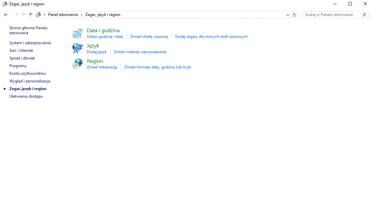Click the Data i godzina clock icon

click(78, 33)
